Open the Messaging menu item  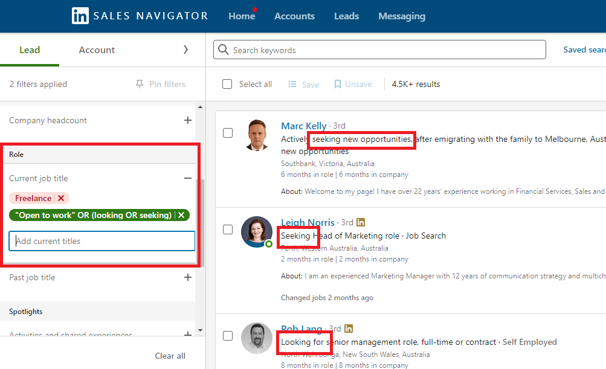401,16
